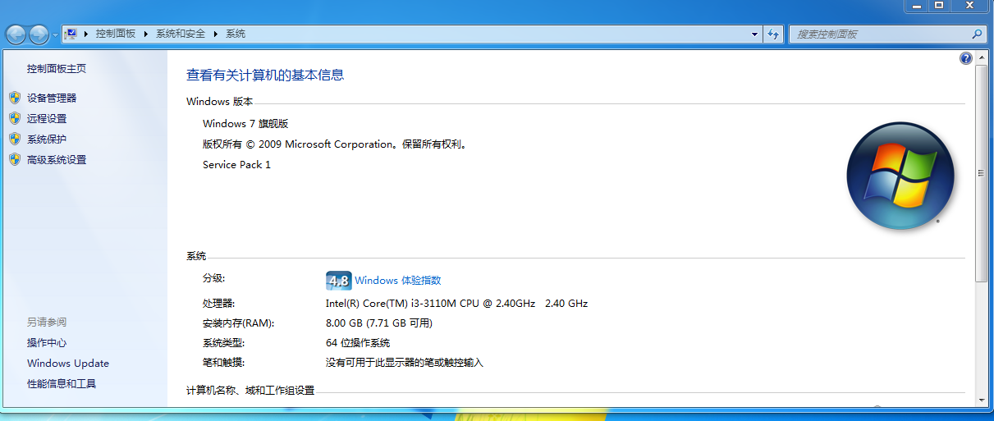Click section label 计算机名称、域和工作组设置

[250, 391]
